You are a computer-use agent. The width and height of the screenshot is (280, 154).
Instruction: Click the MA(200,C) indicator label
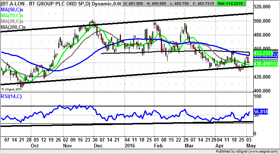pyautogui.click(x=14, y=27)
